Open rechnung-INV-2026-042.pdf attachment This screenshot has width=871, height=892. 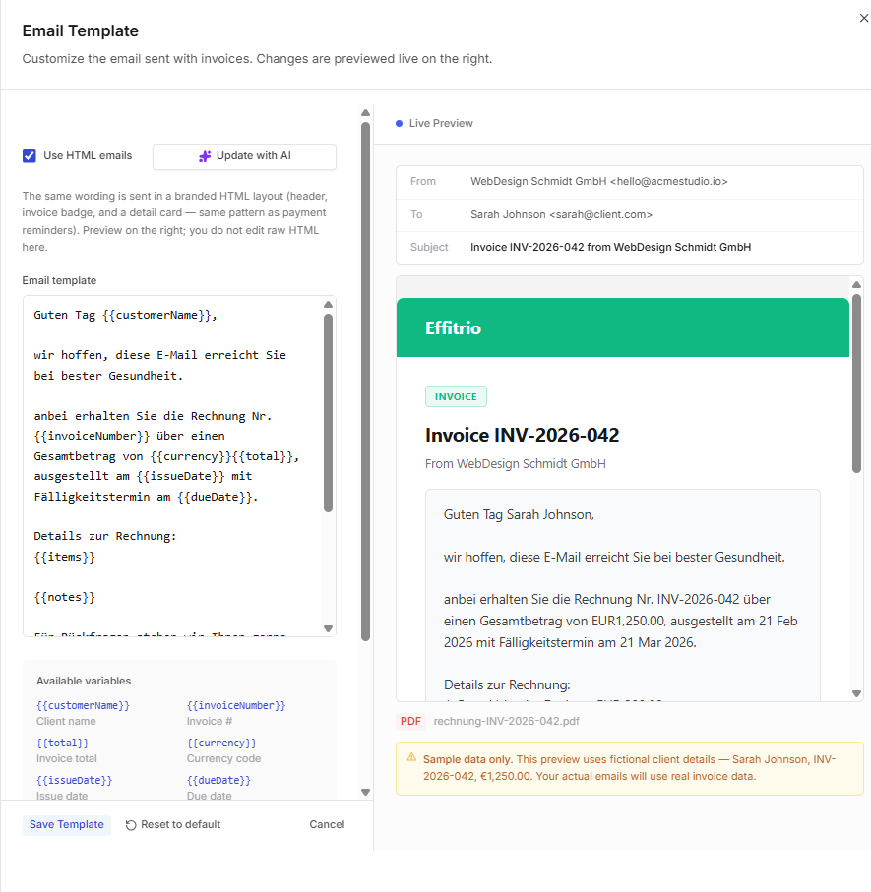(x=506, y=721)
